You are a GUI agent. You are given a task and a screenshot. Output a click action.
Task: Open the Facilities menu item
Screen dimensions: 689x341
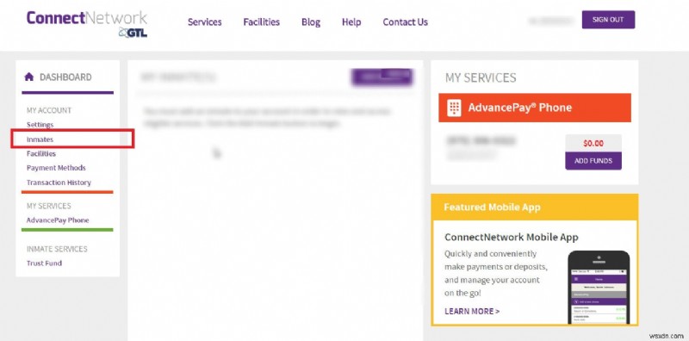[x=262, y=22]
